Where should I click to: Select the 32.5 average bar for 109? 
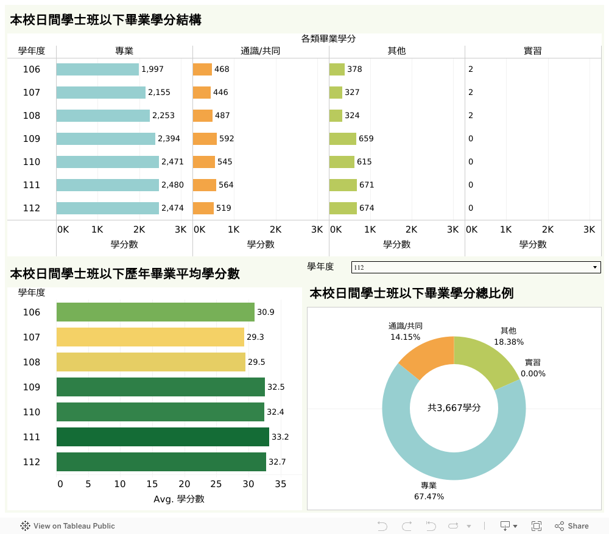(x=160, y=387)
